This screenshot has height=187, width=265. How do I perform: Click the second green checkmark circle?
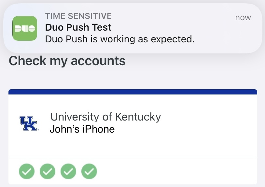click(x=48, y=171)
